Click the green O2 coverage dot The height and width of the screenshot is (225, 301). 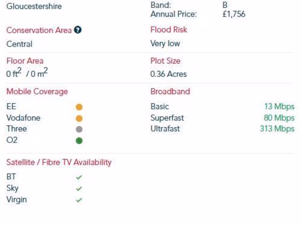pyautogui.click(x=79, y=141)
